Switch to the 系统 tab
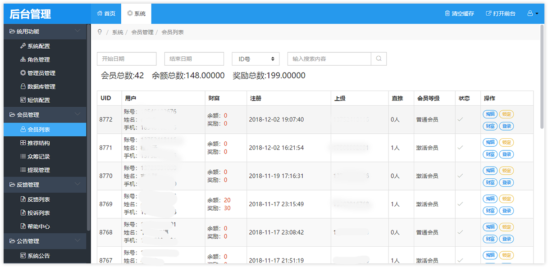The height and width of the screenshot is (267, 548). [x=136, y=14]
